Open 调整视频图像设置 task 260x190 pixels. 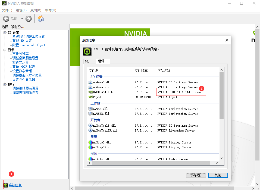[25, 93]
